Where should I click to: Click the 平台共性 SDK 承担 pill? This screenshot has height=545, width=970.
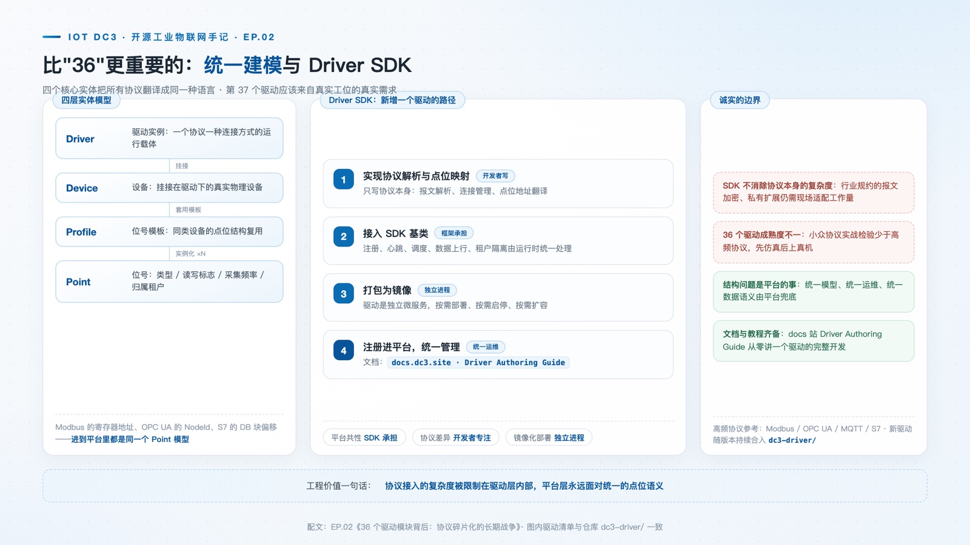click(364, 437)
